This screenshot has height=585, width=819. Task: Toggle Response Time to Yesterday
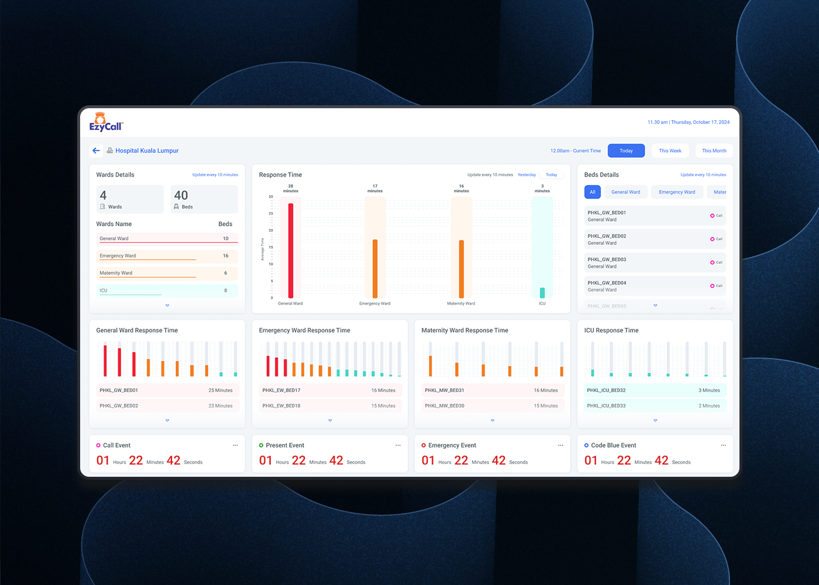point(526,175)
